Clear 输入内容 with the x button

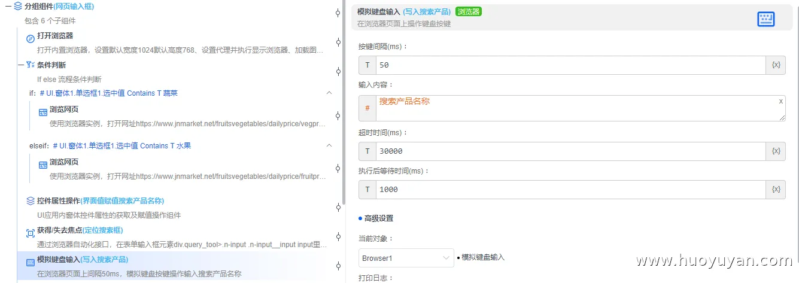coord(780,101)
